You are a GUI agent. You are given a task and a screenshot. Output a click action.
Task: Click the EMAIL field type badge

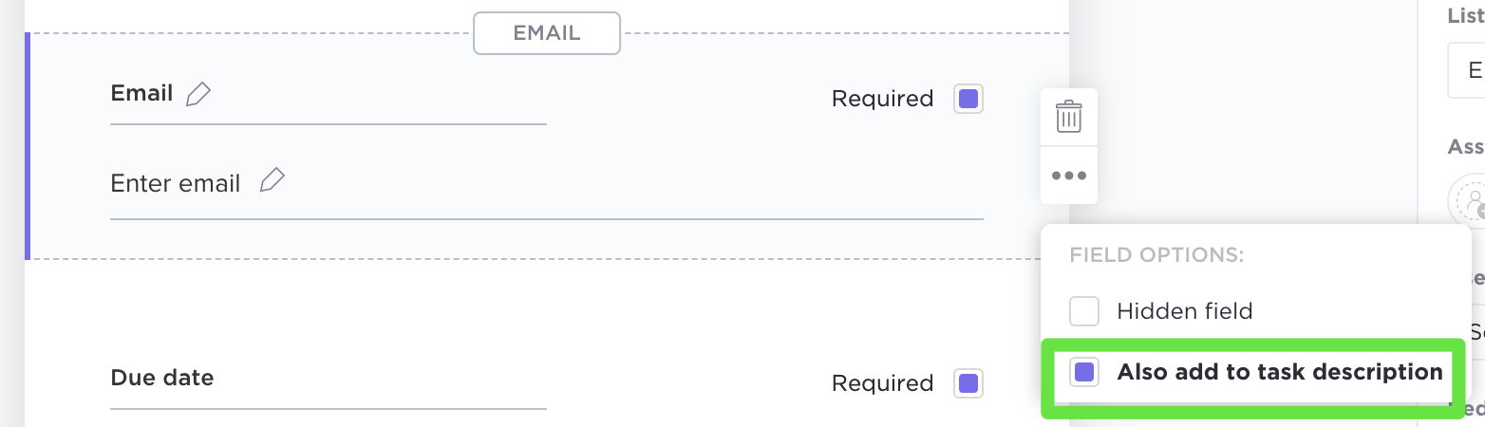click(547, 33)
